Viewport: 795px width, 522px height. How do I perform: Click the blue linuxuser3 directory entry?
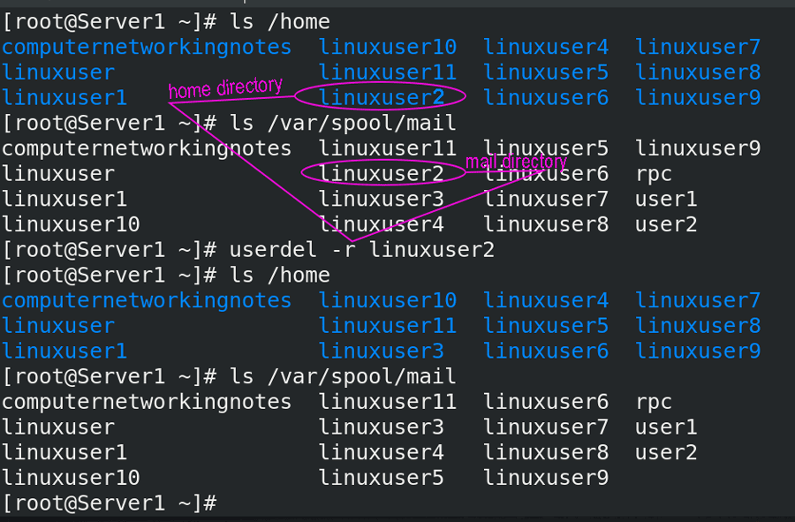click(381, 352)
